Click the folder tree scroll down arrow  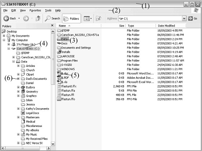point(53,144)
